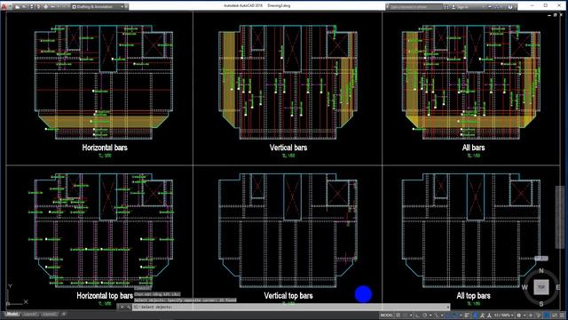Click the Save icon in Quick Access toolbar
The image size is (568, 320).
32,7
